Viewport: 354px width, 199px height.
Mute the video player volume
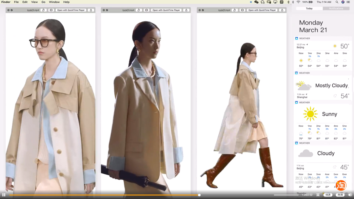(350, 195)
